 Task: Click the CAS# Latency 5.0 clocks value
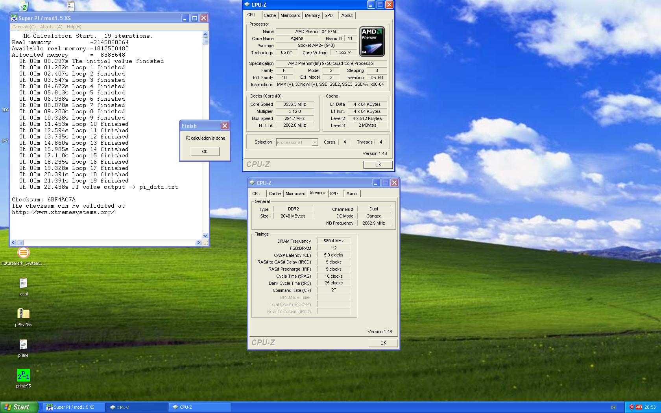point(334,255)
